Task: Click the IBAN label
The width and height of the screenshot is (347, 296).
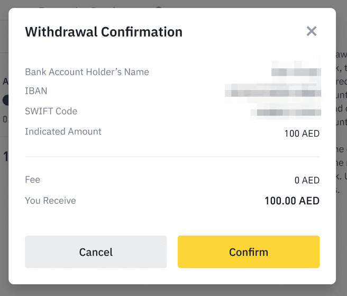Action: pos(36,91)
